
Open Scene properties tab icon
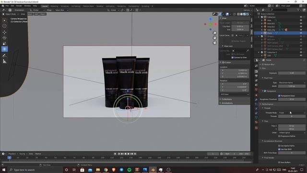(256, 85)
